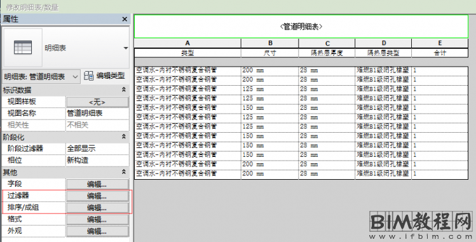Select column A header
476x242 pixels.
coord(187,43)
